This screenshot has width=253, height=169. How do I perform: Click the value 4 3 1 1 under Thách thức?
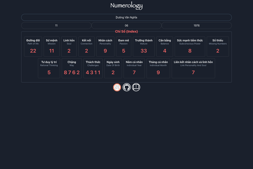[93, 73]
